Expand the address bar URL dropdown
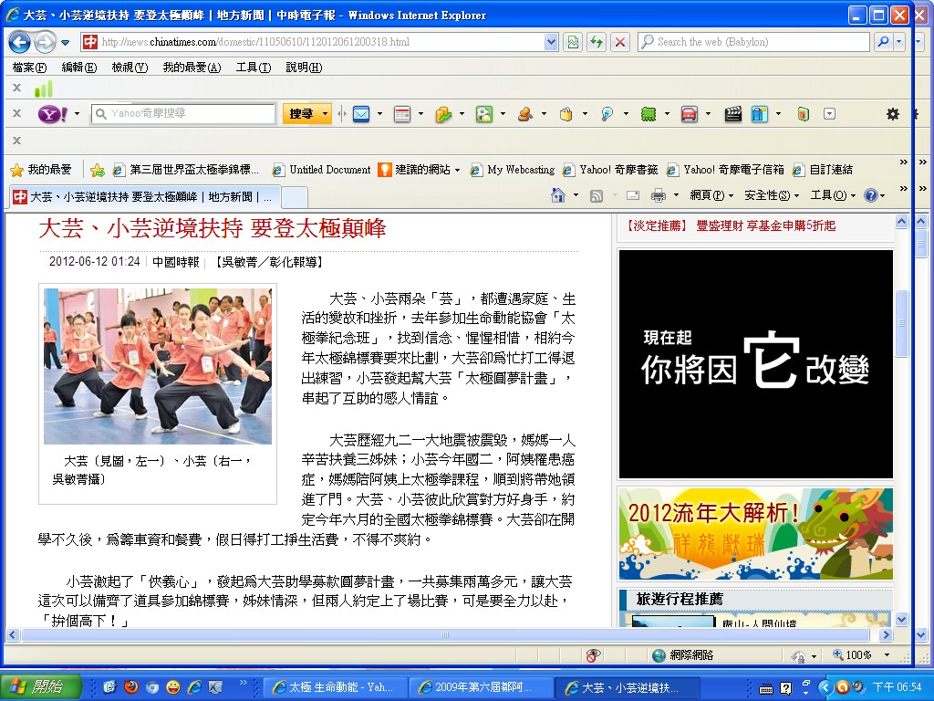This screenshot has width=934, height=701. click(x=551, y=42)
